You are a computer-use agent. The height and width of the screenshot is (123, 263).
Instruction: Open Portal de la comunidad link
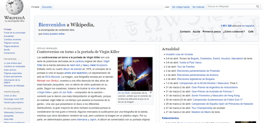click(14, 33)
